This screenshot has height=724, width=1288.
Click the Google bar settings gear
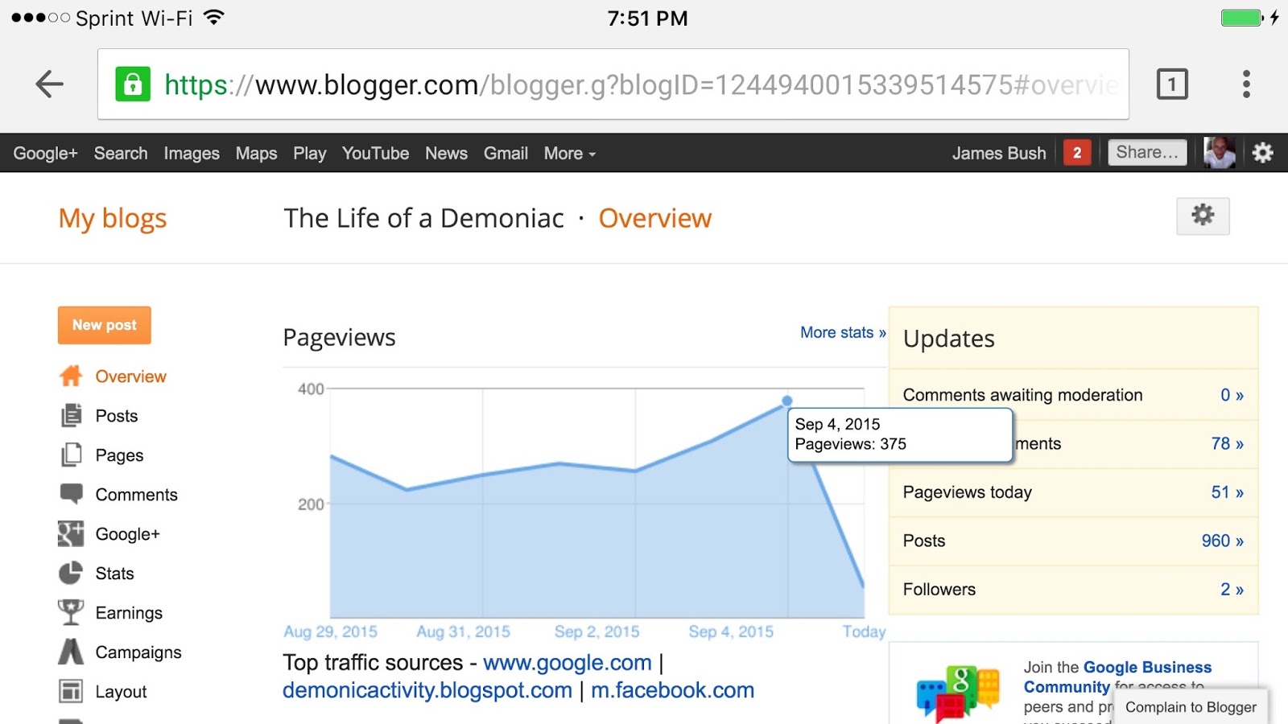pos(1262,153)
